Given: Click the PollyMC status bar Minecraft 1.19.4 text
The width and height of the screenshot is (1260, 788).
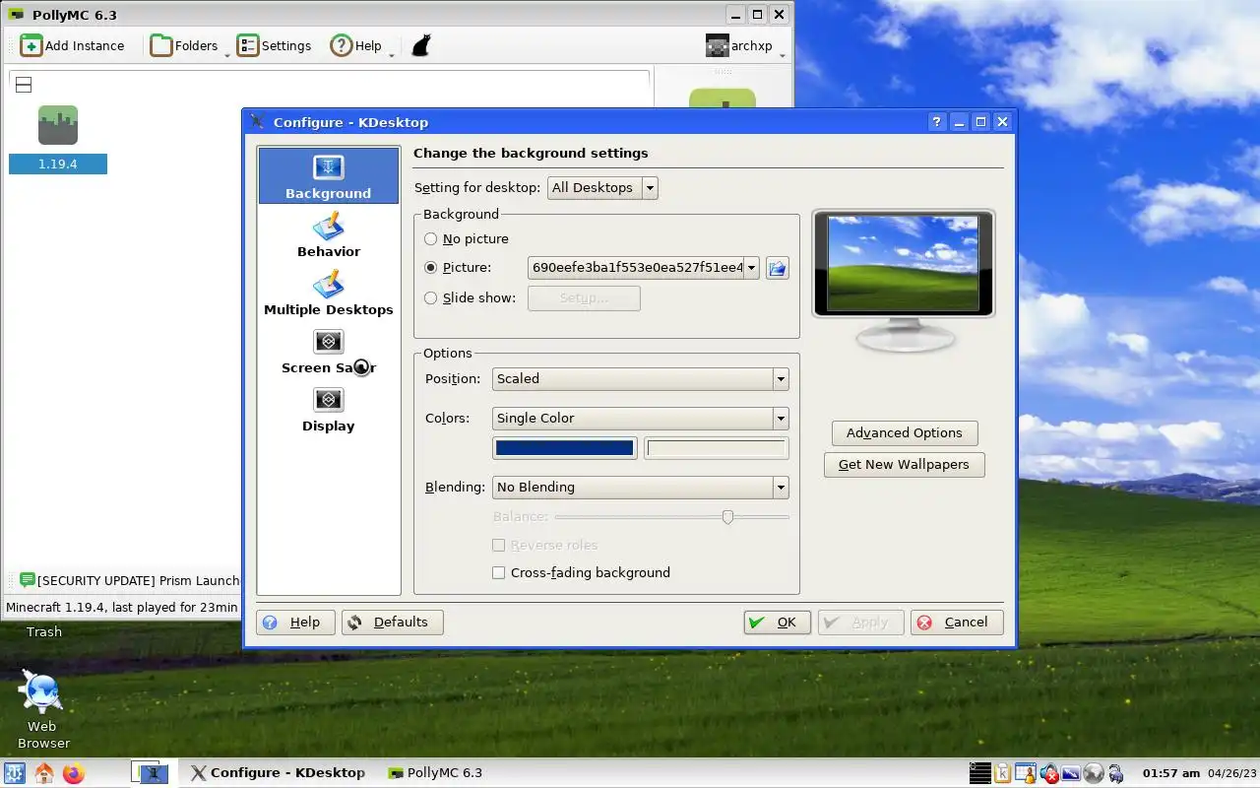Looking at the screenshot, I should point(122,608).
